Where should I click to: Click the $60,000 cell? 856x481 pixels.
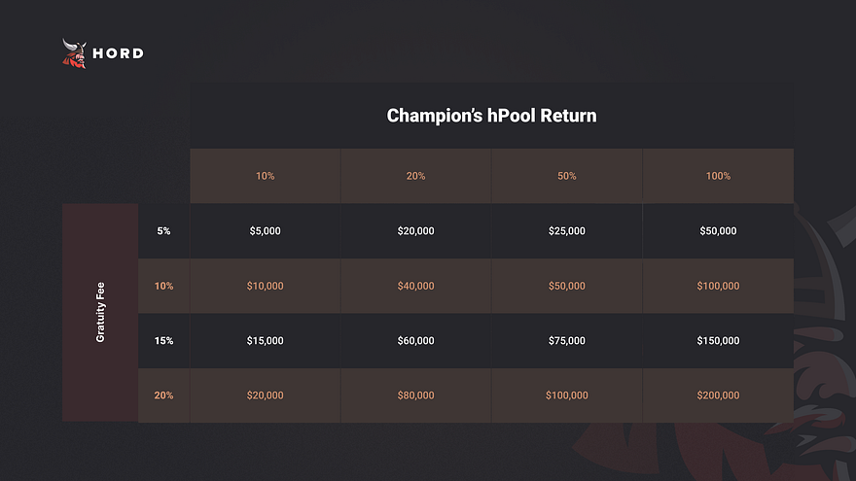pos(416,341)
